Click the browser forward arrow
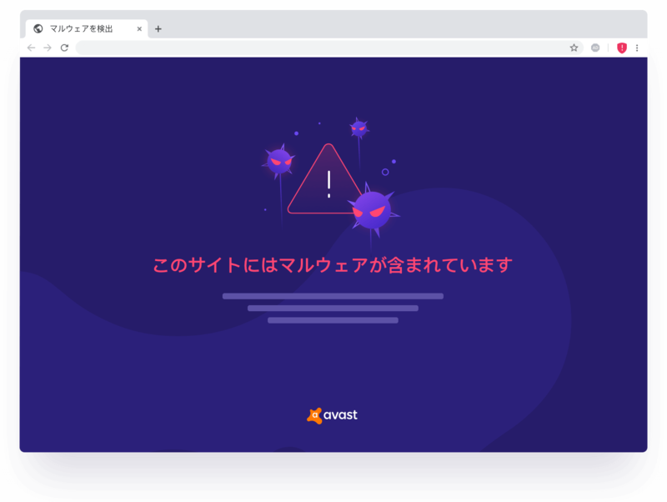The width and height of the screenshot is (667, 502). click(x=48, y=48)
